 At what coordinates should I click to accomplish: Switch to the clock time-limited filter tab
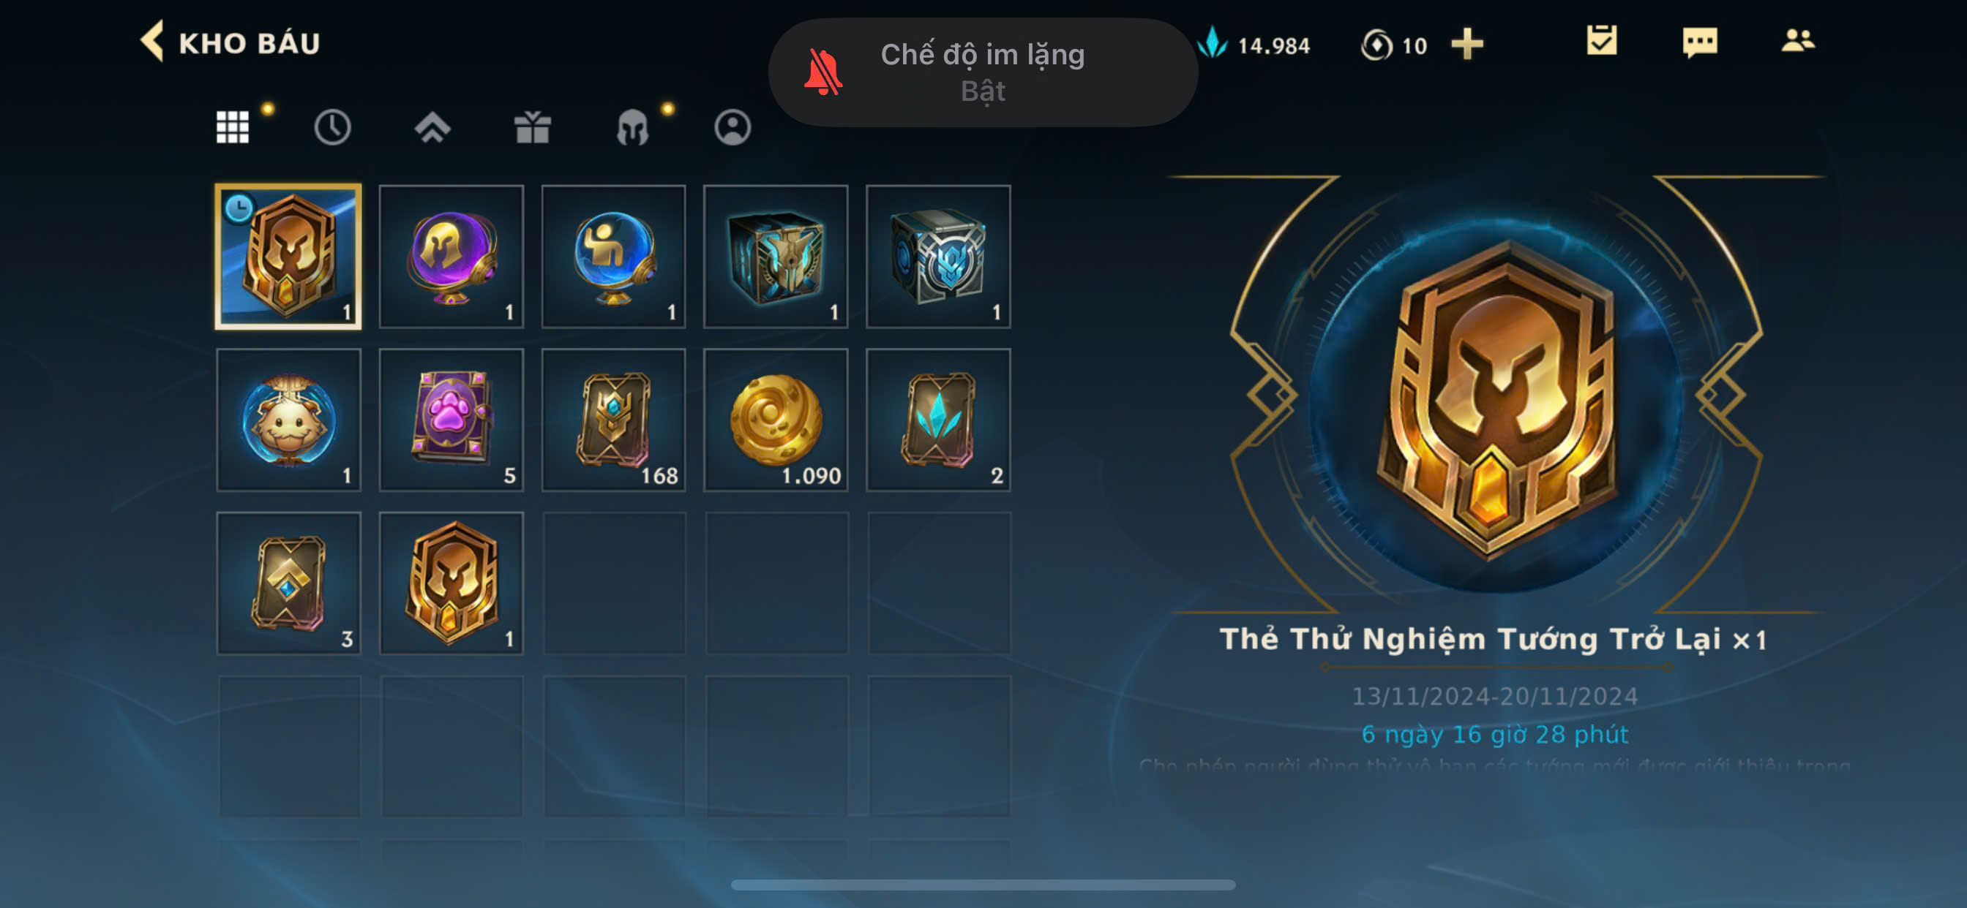[x=332, y=126]
